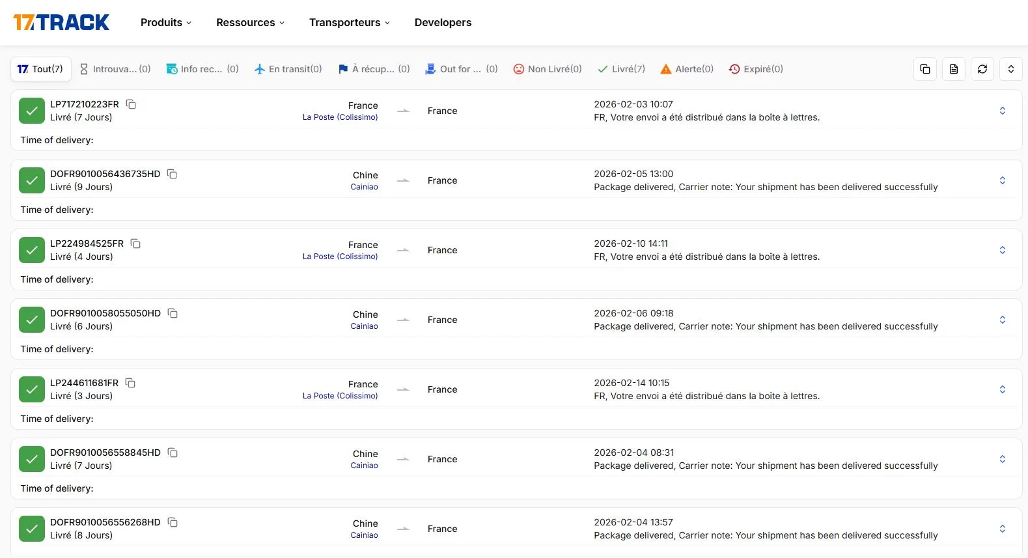This screenshot has height=558, width=1028.
Task: Select the En transit(0) tab
Action: (288, 69)
